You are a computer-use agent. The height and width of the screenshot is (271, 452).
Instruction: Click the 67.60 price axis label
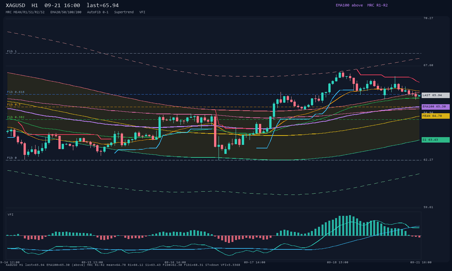pyautogui.click(x=428, y=65)
